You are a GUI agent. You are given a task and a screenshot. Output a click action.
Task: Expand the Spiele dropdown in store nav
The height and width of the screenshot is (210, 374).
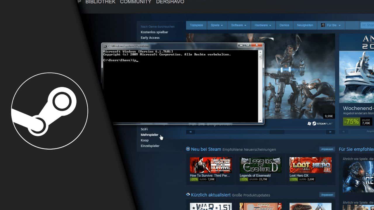coord(217,25)
